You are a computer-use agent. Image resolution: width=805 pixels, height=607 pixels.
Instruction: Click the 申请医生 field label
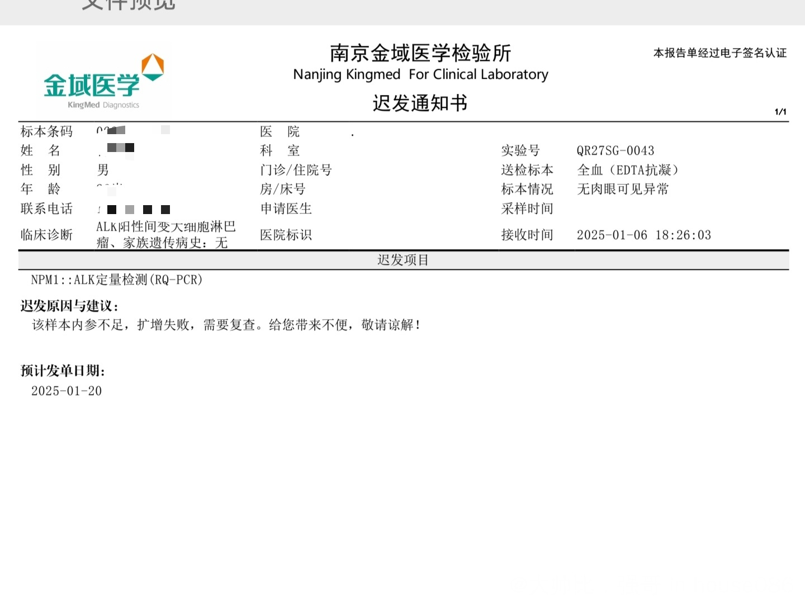point(286,209)
